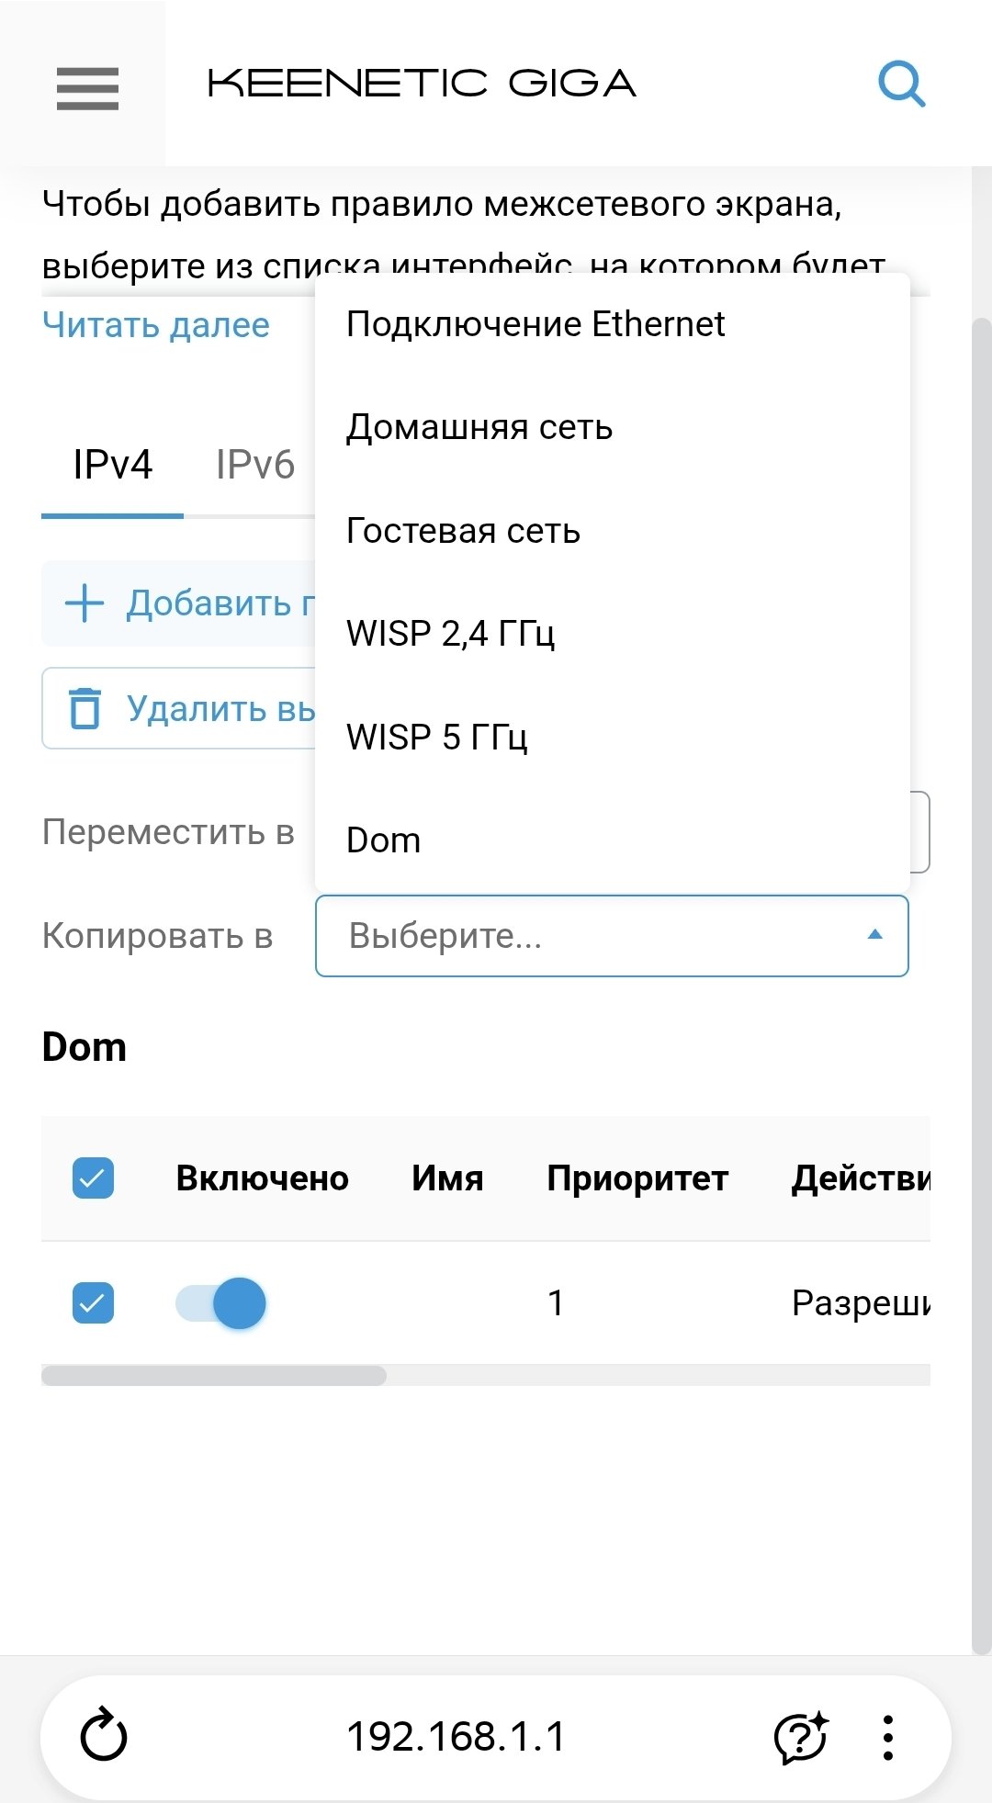Click the plus icon to add rule
Screen dimensions: 992x1803
pyautogui.click(x=85, y=603)
